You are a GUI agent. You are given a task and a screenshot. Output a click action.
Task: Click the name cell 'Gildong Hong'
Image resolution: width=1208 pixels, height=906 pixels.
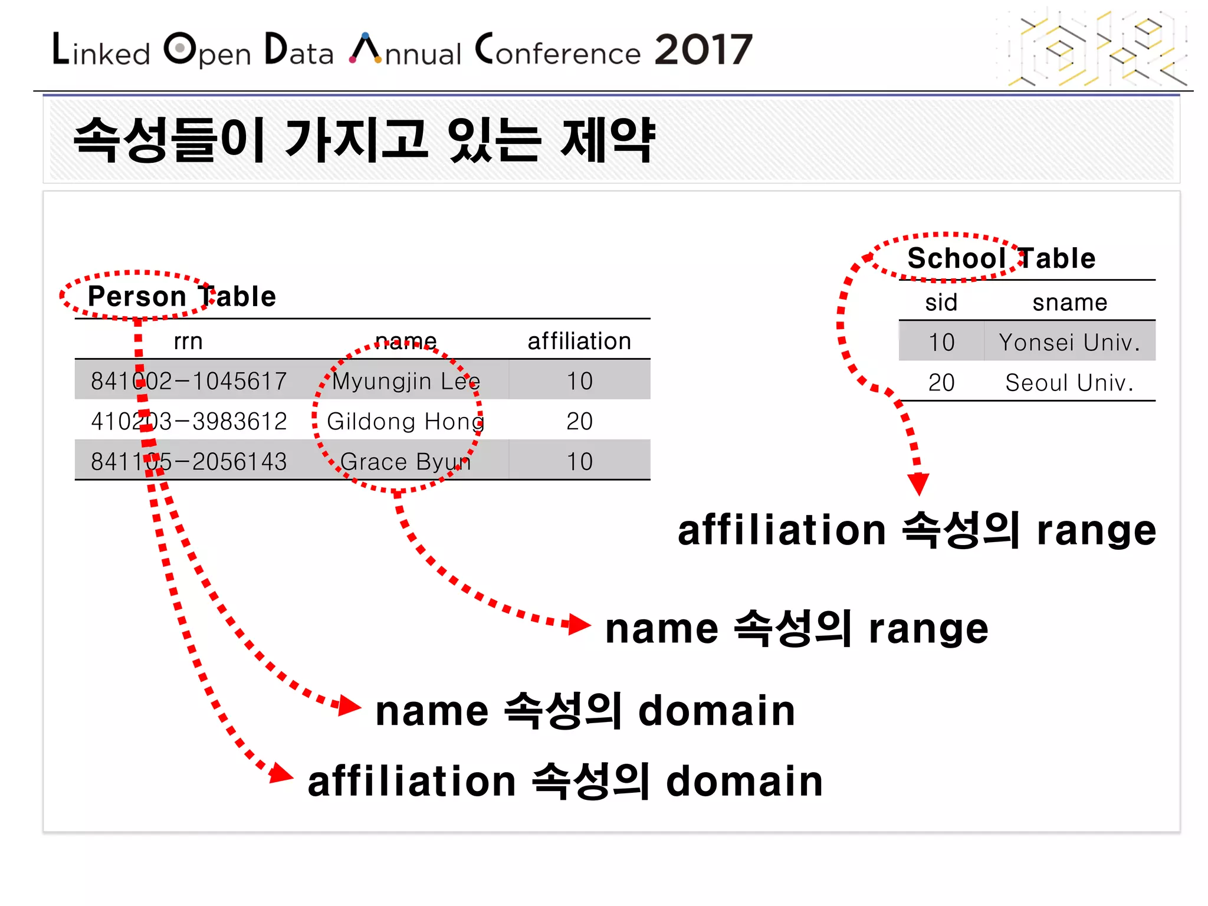click(406, 422)
